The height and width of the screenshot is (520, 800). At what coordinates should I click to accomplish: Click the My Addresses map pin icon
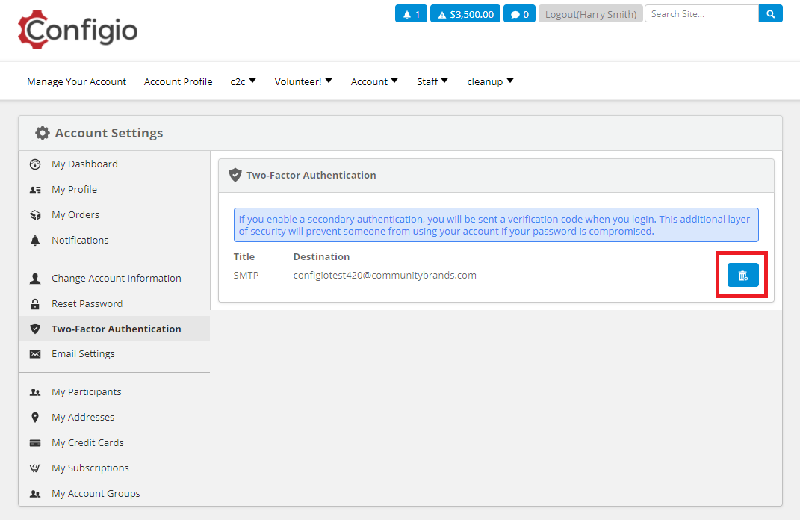[35, 418]
